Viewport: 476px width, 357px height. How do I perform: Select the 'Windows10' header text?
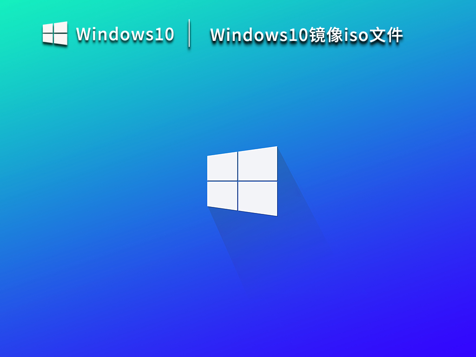[126, 34]
